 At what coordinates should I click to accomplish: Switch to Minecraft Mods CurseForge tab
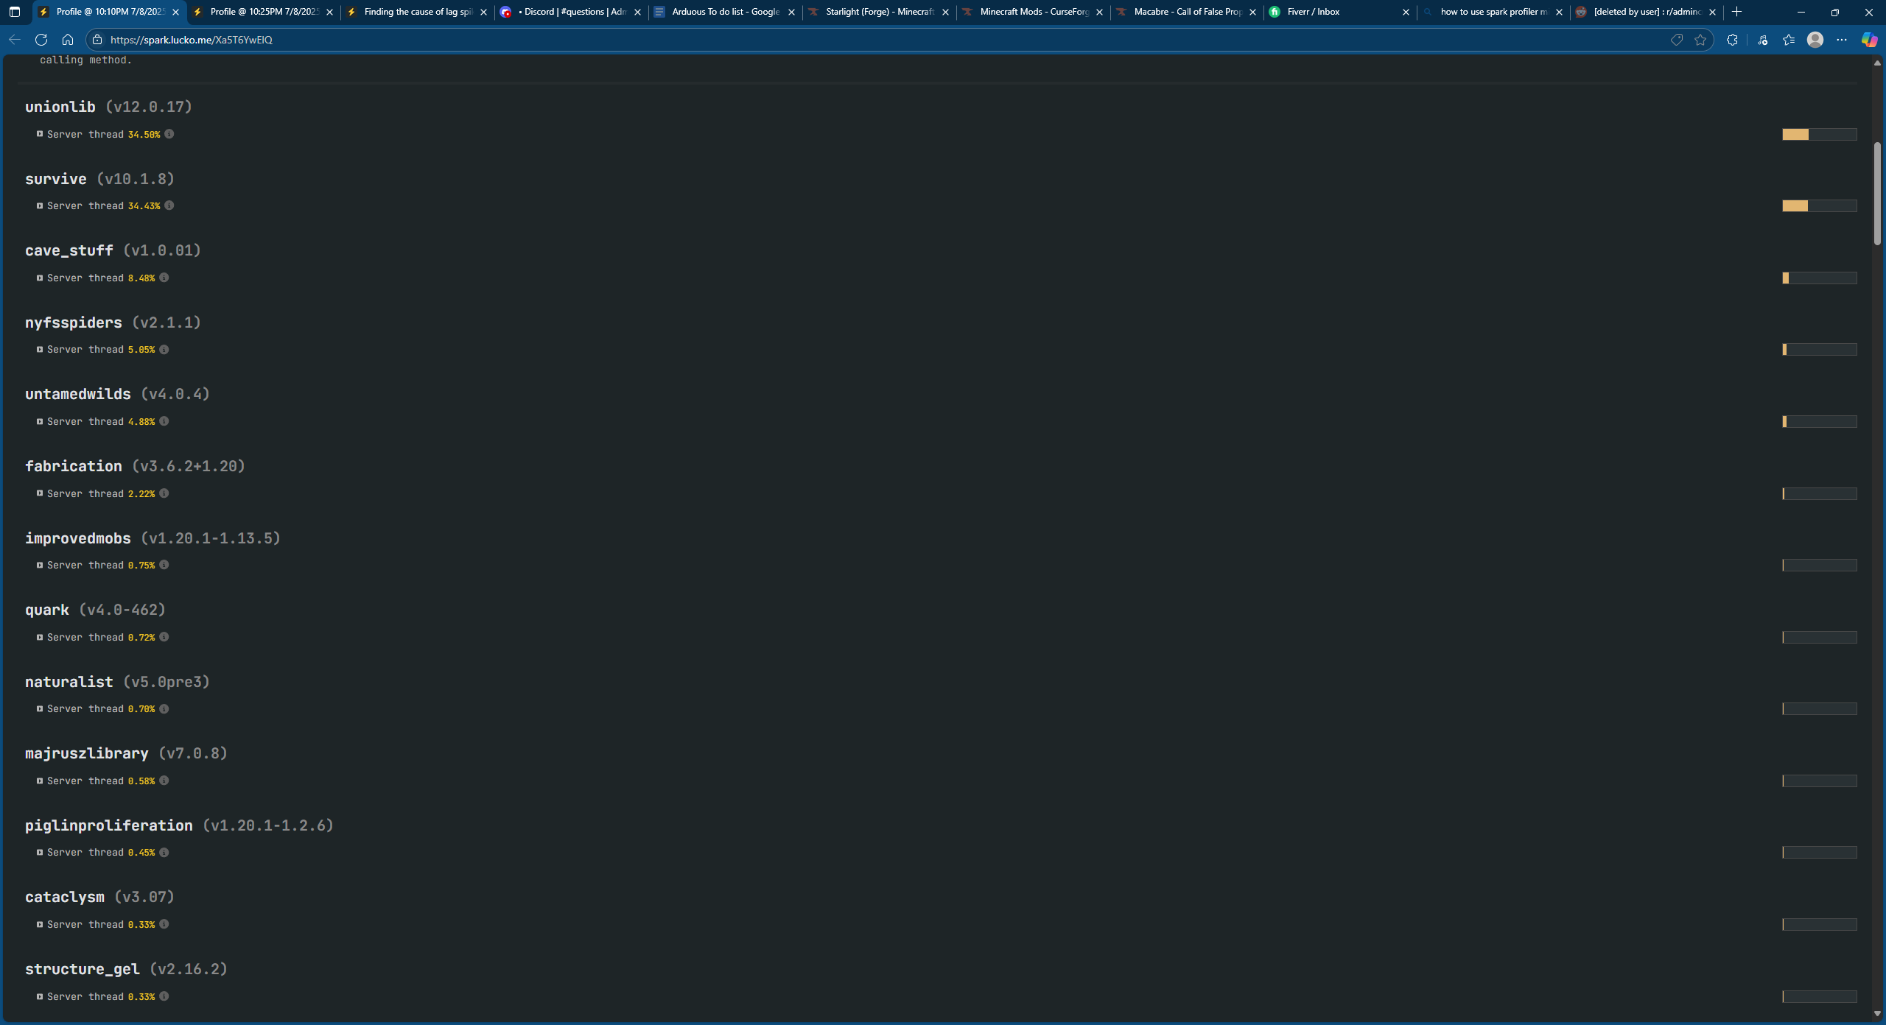click(1033, 12)
